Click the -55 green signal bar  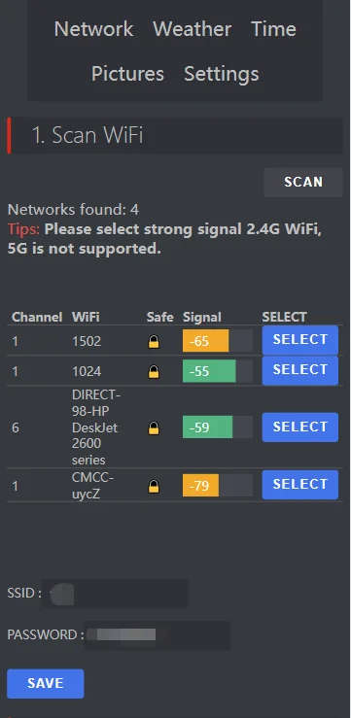(x=218, y=371)
